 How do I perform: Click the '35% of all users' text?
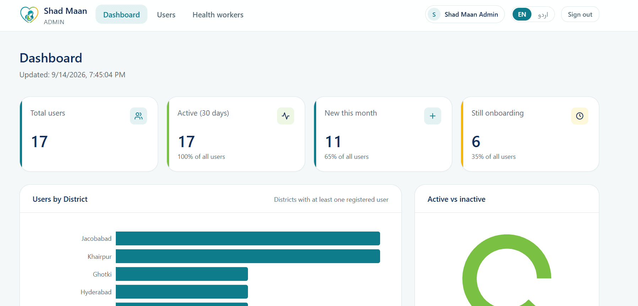(x=494, y=157)
